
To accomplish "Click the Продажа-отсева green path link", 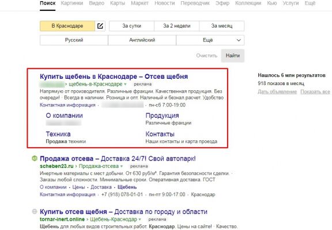I will (x=99, y=166).
